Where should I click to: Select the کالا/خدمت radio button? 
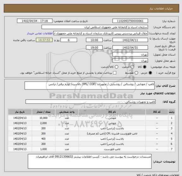click(116, 67)
